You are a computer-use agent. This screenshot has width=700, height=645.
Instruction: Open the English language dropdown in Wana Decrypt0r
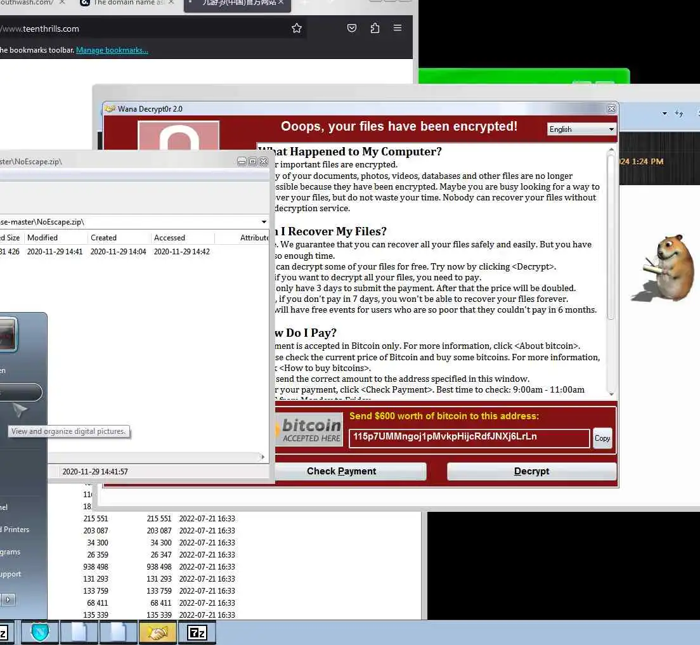(x=581, y=129)
